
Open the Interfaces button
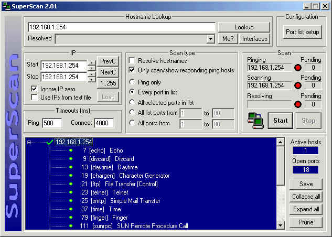[x=254, y=39]
